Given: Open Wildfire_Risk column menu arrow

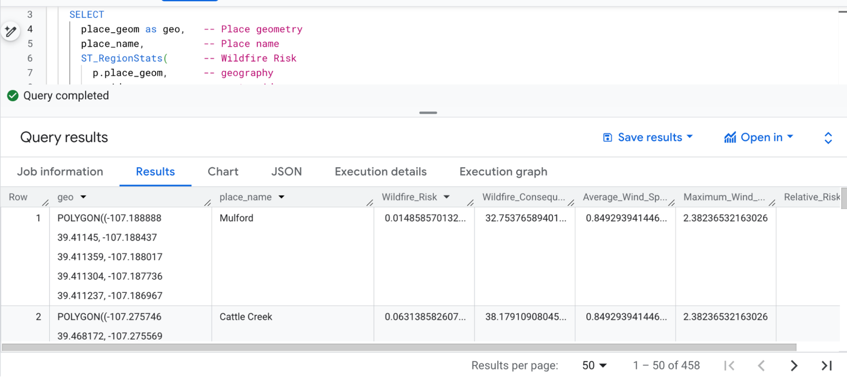Looking at the screenshot, I should 447,197.
